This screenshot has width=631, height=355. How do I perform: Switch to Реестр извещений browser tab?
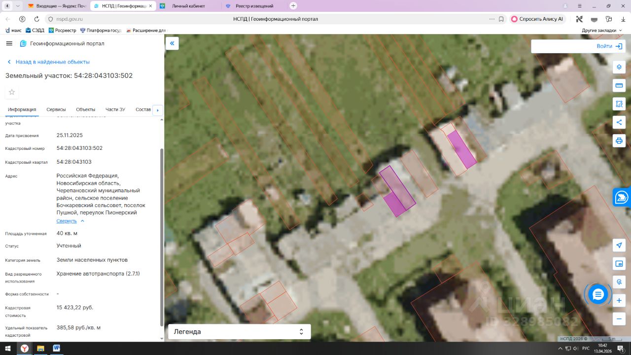[x=254, y=6]
